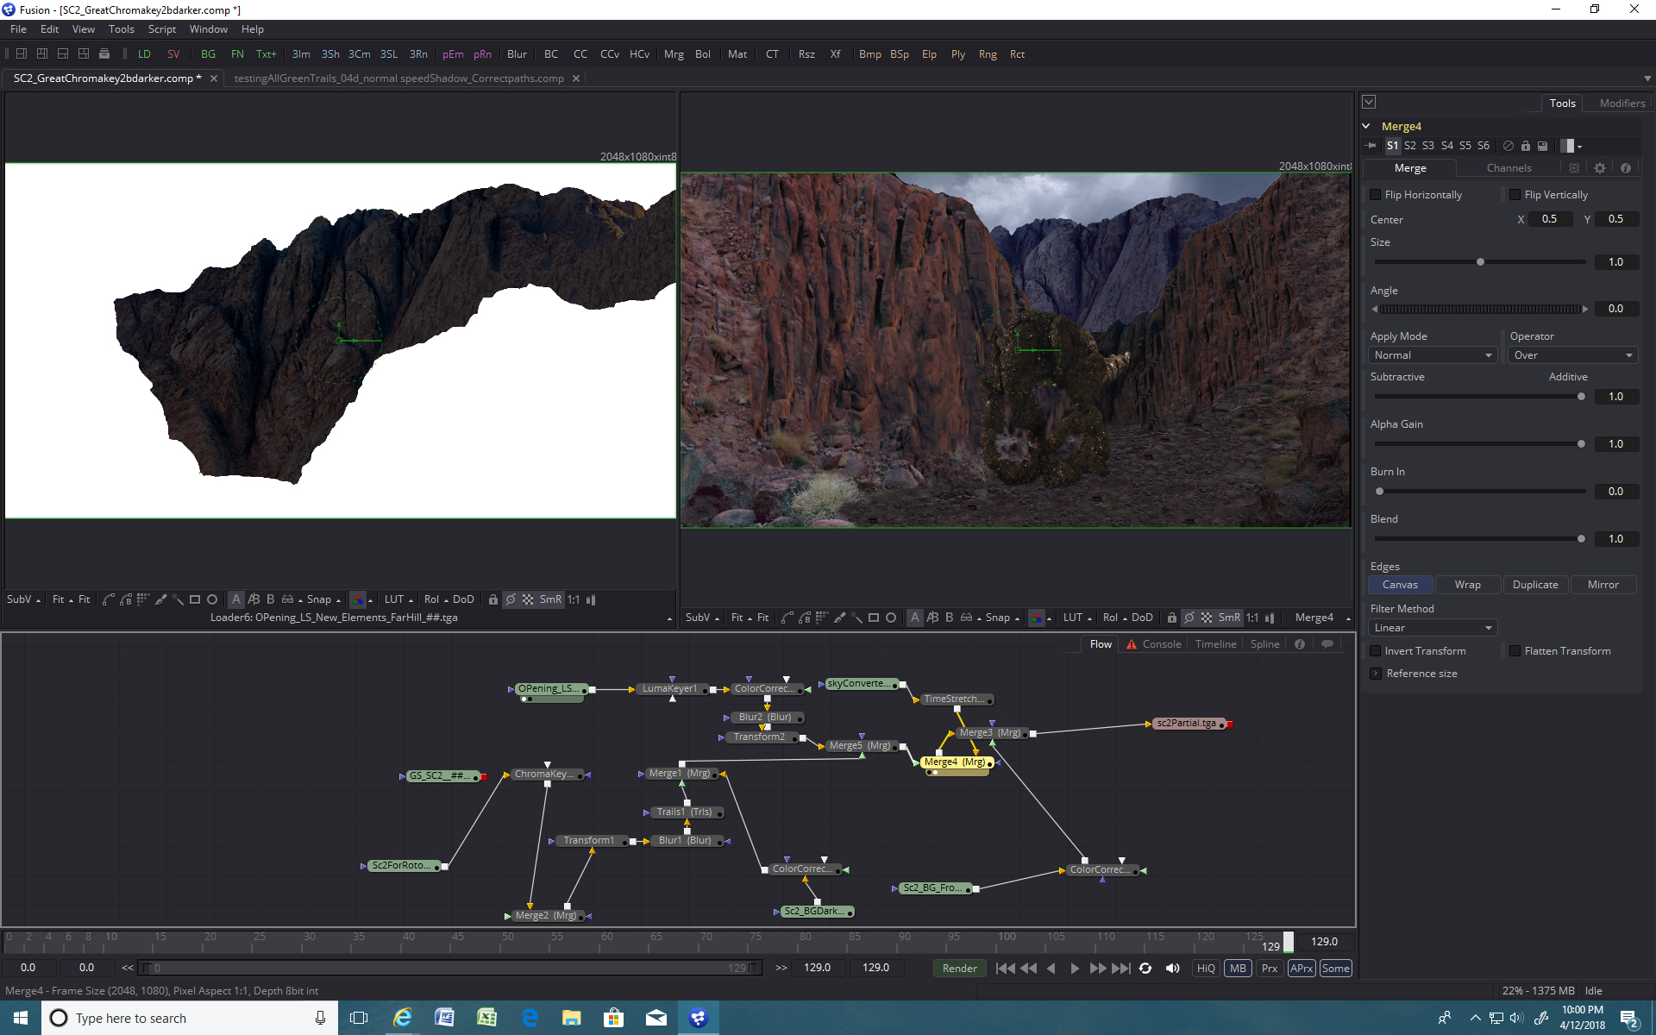The image size is (1656, 1035).
Task: Toggle loop playback icon
Action: click(1145, 969)
